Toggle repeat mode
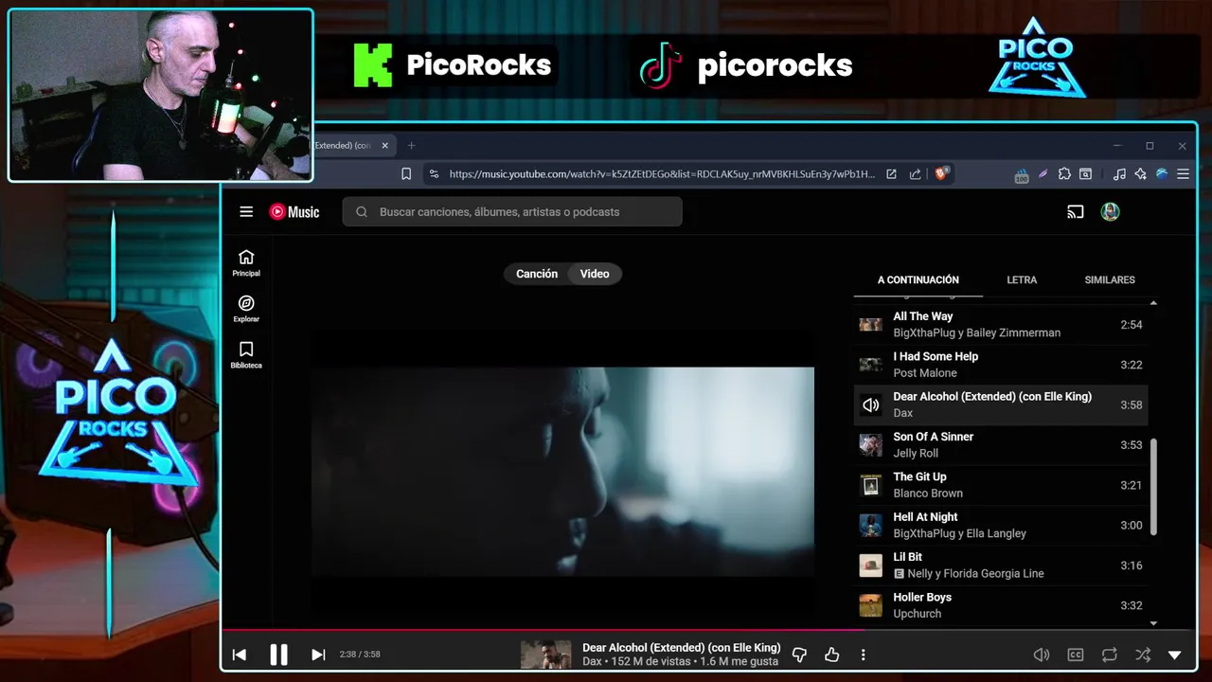 [x=1109, y=655]
